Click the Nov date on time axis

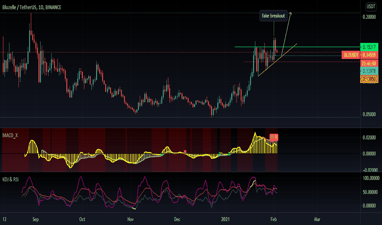130,219
